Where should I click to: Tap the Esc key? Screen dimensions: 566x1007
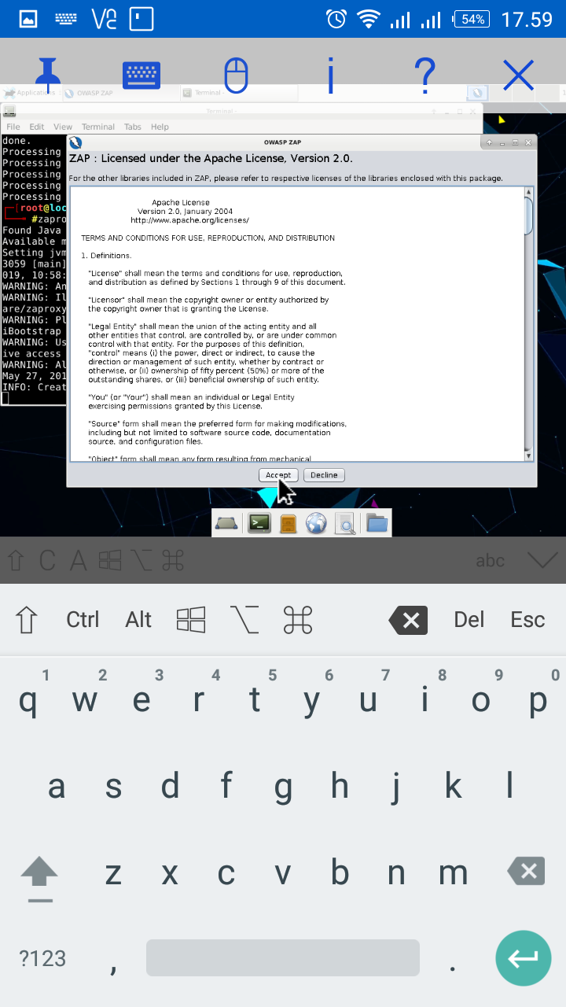coord(527,620)
